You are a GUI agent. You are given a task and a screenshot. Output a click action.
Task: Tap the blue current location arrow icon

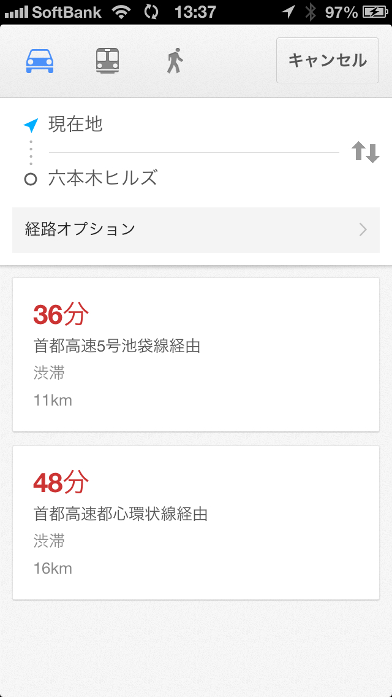pos(31,125)
